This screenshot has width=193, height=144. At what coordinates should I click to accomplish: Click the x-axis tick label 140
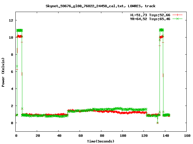point(166,136)
